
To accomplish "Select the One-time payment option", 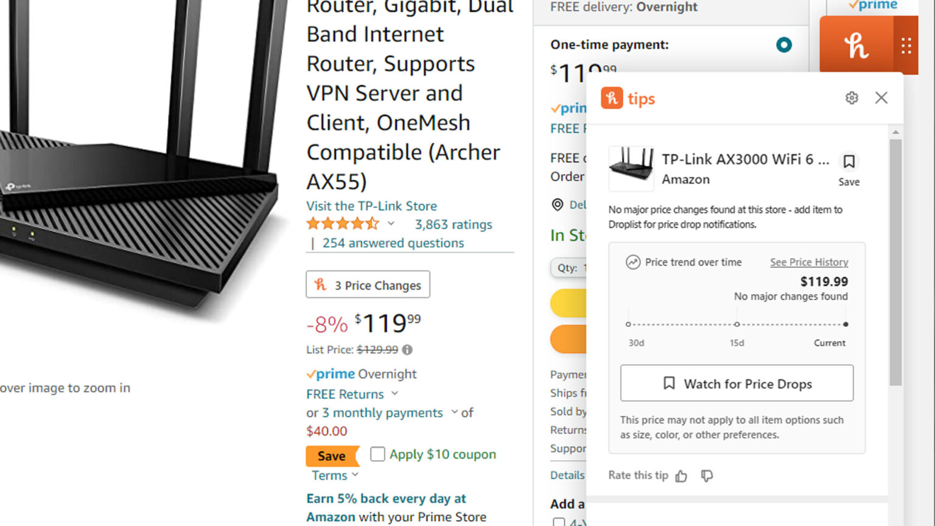I will 785,44.
